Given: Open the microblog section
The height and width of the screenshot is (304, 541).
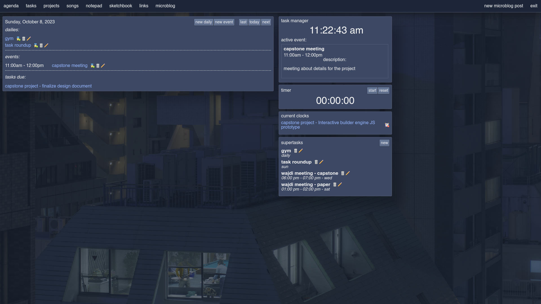Looking at the screenshot, I should (x=165, y=6).
